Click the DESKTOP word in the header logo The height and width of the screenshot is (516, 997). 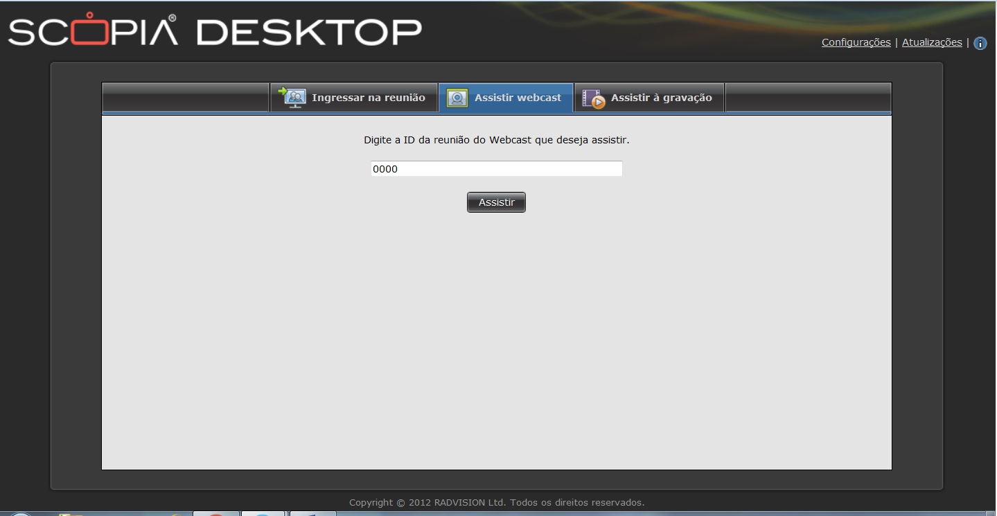[309, 33]
